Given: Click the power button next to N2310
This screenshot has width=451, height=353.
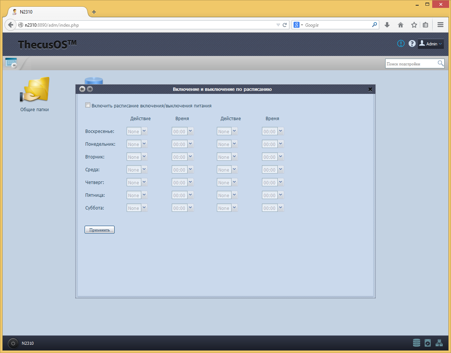Looking at the screenshot, I should click(13, 343).
